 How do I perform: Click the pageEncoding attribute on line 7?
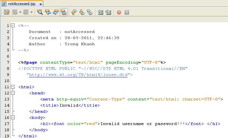[x=122, y=62]
